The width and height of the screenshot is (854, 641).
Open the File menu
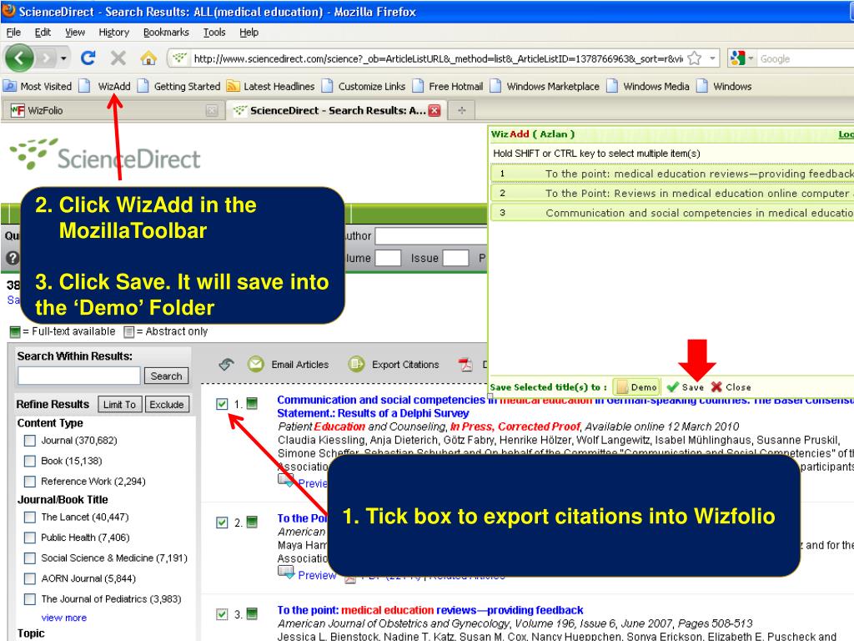13,33
